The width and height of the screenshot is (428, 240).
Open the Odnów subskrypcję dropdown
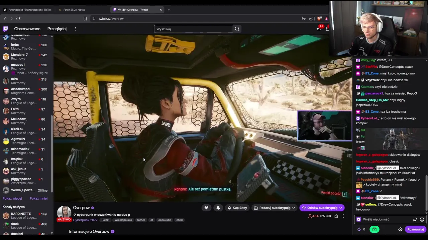[322, 208]
